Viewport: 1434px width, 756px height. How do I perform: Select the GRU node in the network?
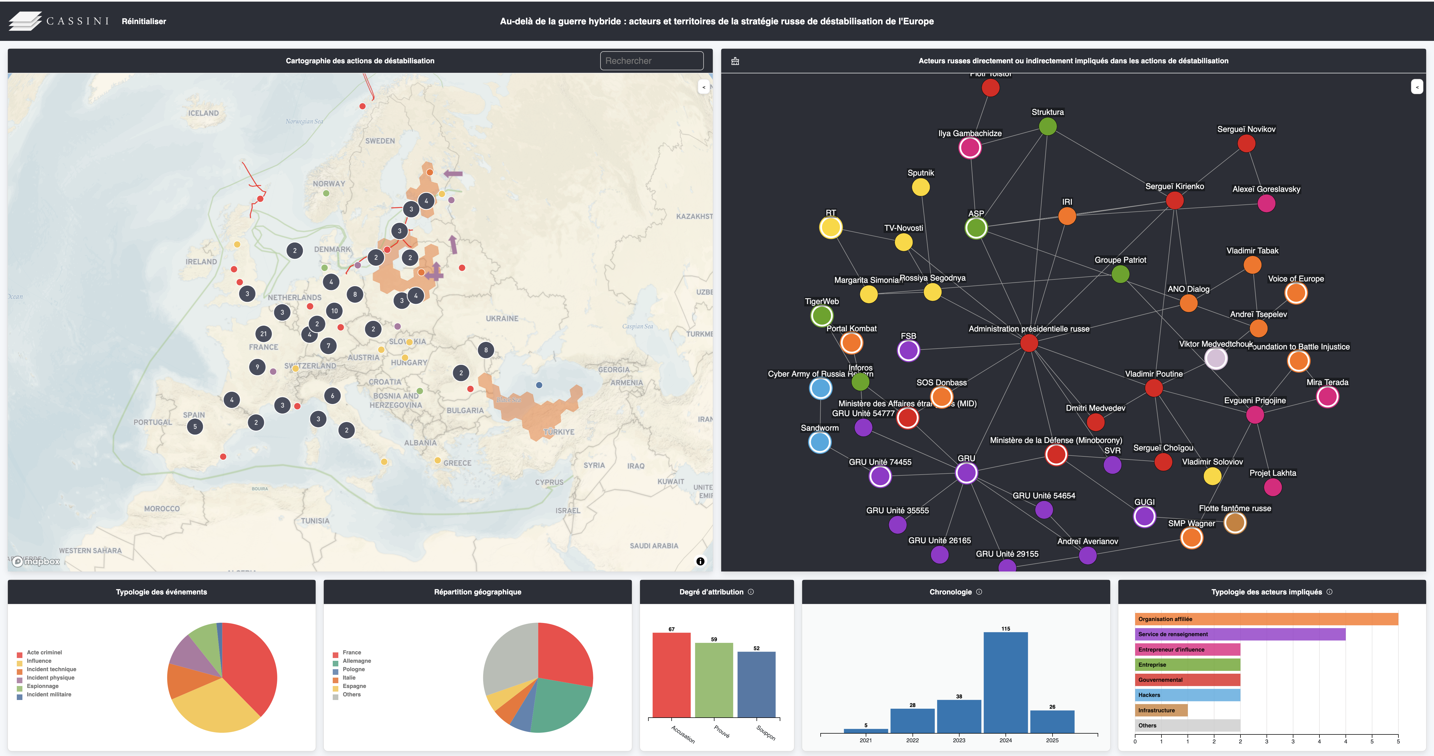(x=966, y=473)
